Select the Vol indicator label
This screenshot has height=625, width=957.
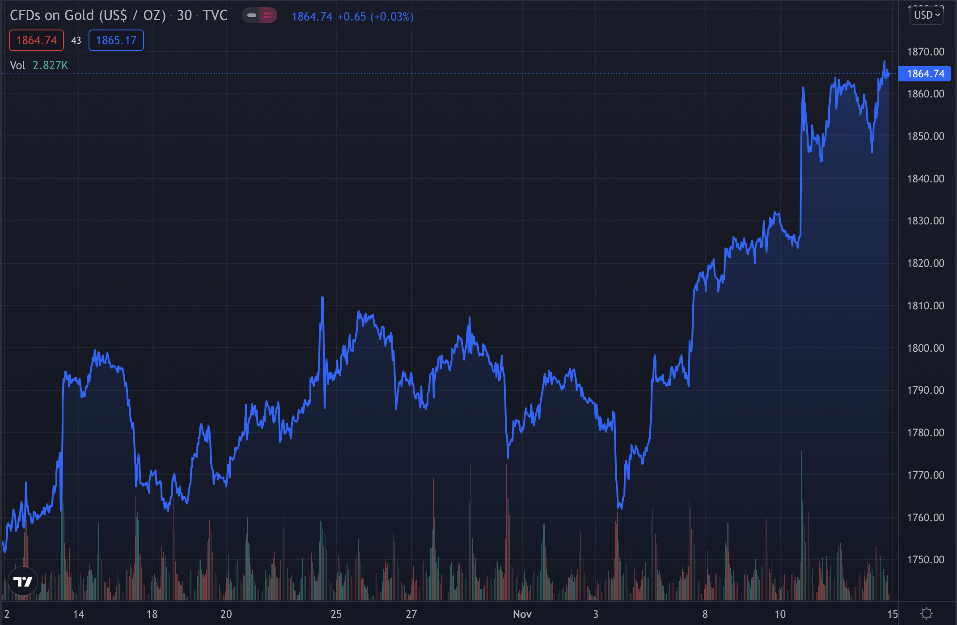17,65
